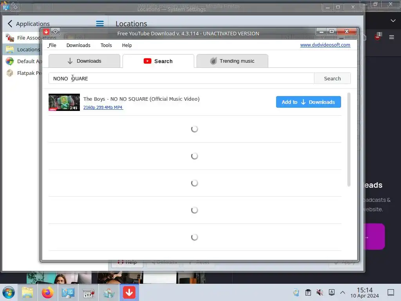Screen dimensions: 401x301
Task: Select the Search tab with YouTube icon
Action: [158, 61]
